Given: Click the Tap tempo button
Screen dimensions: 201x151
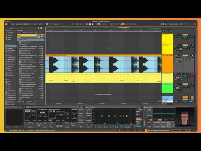Looking at the screenshot, I should (x=17, y=24).
